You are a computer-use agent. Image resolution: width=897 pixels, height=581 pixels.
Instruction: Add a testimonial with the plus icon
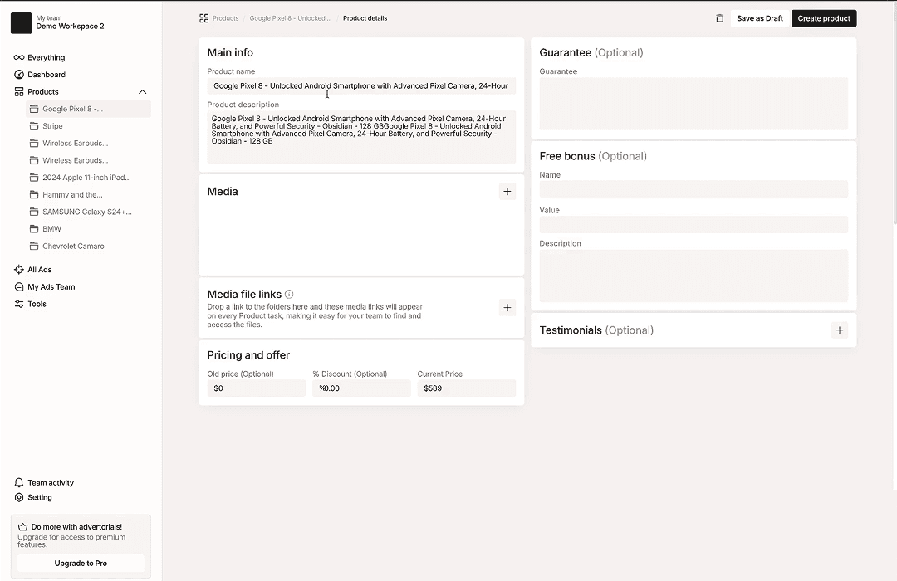pos(840,330)
